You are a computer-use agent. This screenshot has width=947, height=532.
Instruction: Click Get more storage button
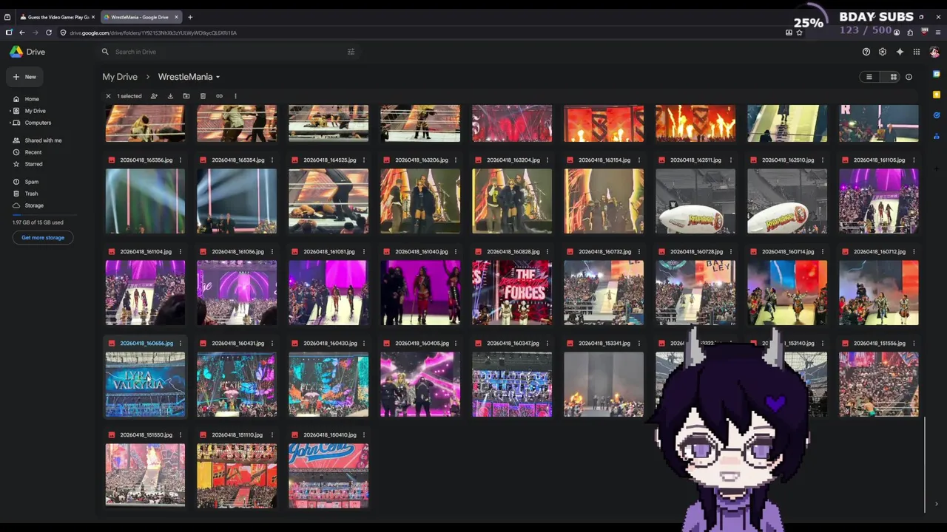click(43, 237)
